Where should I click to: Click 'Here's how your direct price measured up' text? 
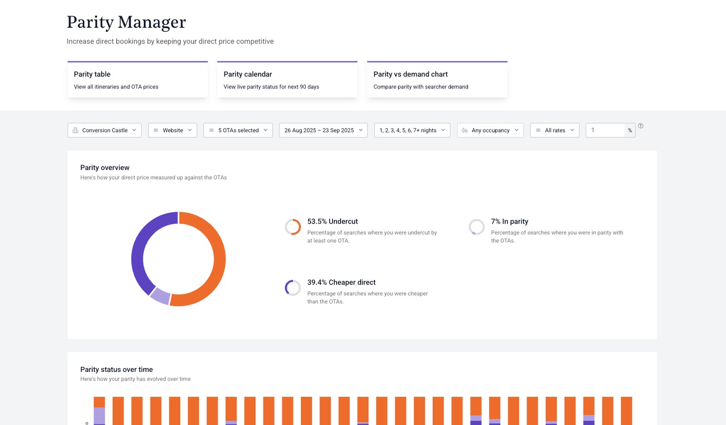tap(153, 177)
